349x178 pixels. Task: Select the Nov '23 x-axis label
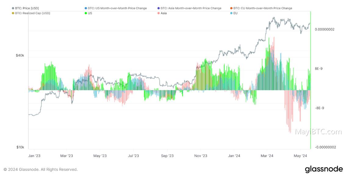(200, 156)
